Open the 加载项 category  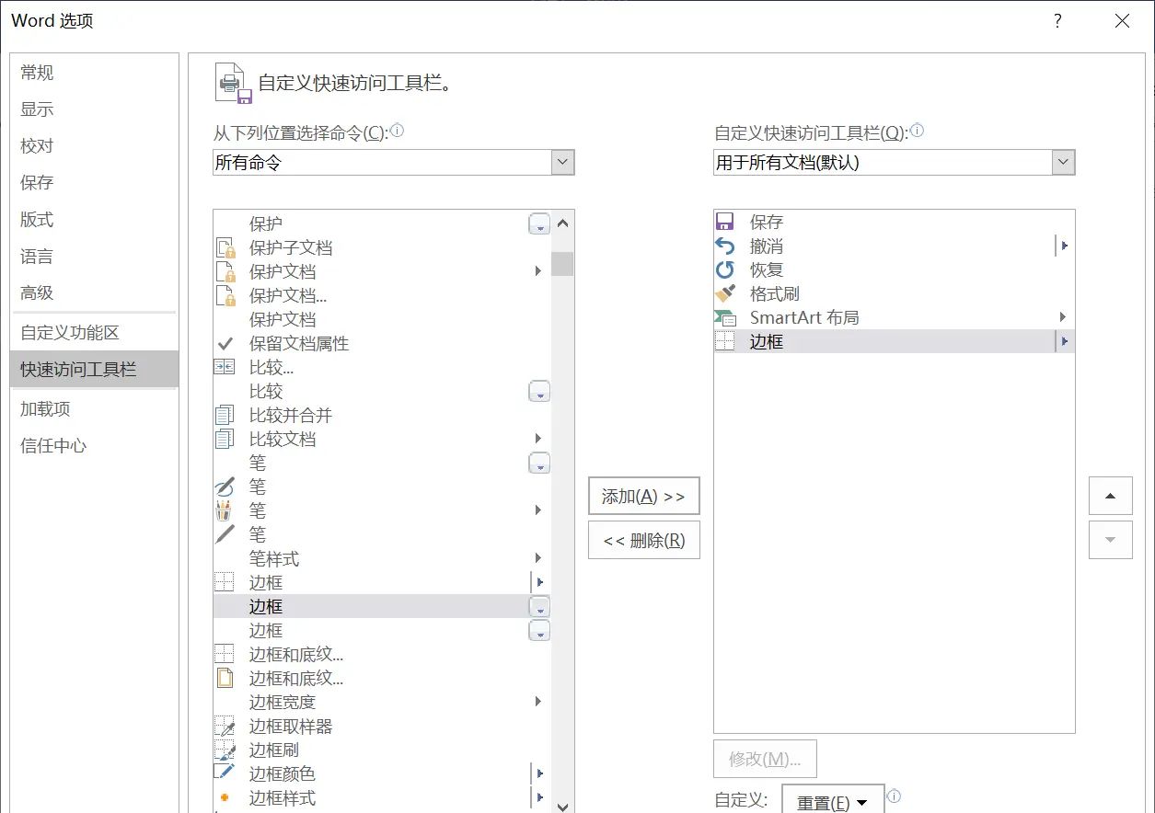point(94,409)
